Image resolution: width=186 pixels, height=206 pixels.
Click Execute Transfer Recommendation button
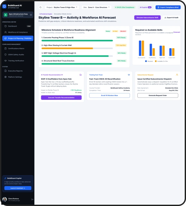tap(61, 98)
